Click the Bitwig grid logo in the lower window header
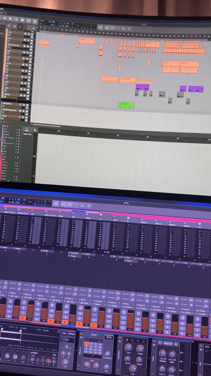211x376 pixels. (126, 203)
